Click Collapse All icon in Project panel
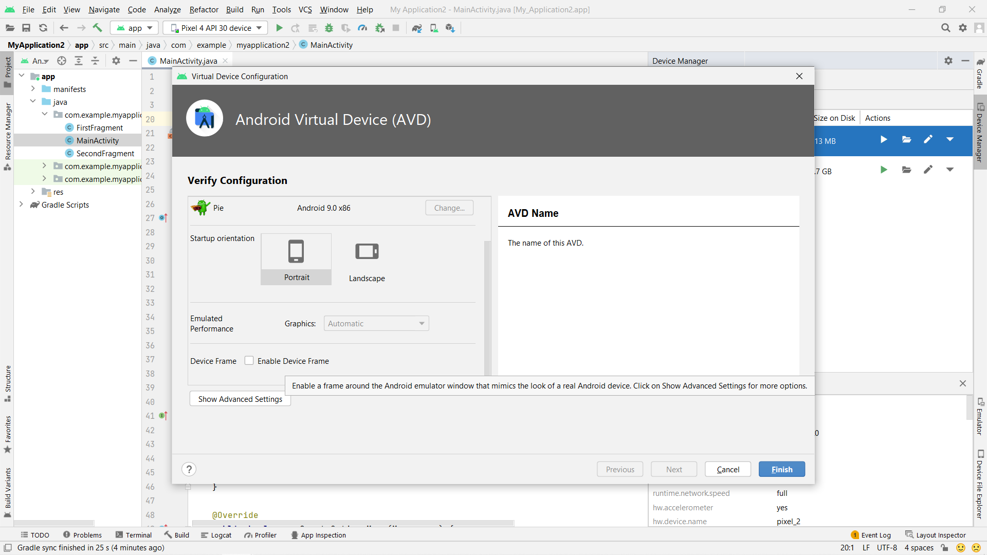The height and width of the screenshot is (555, 987). [95, 61]
